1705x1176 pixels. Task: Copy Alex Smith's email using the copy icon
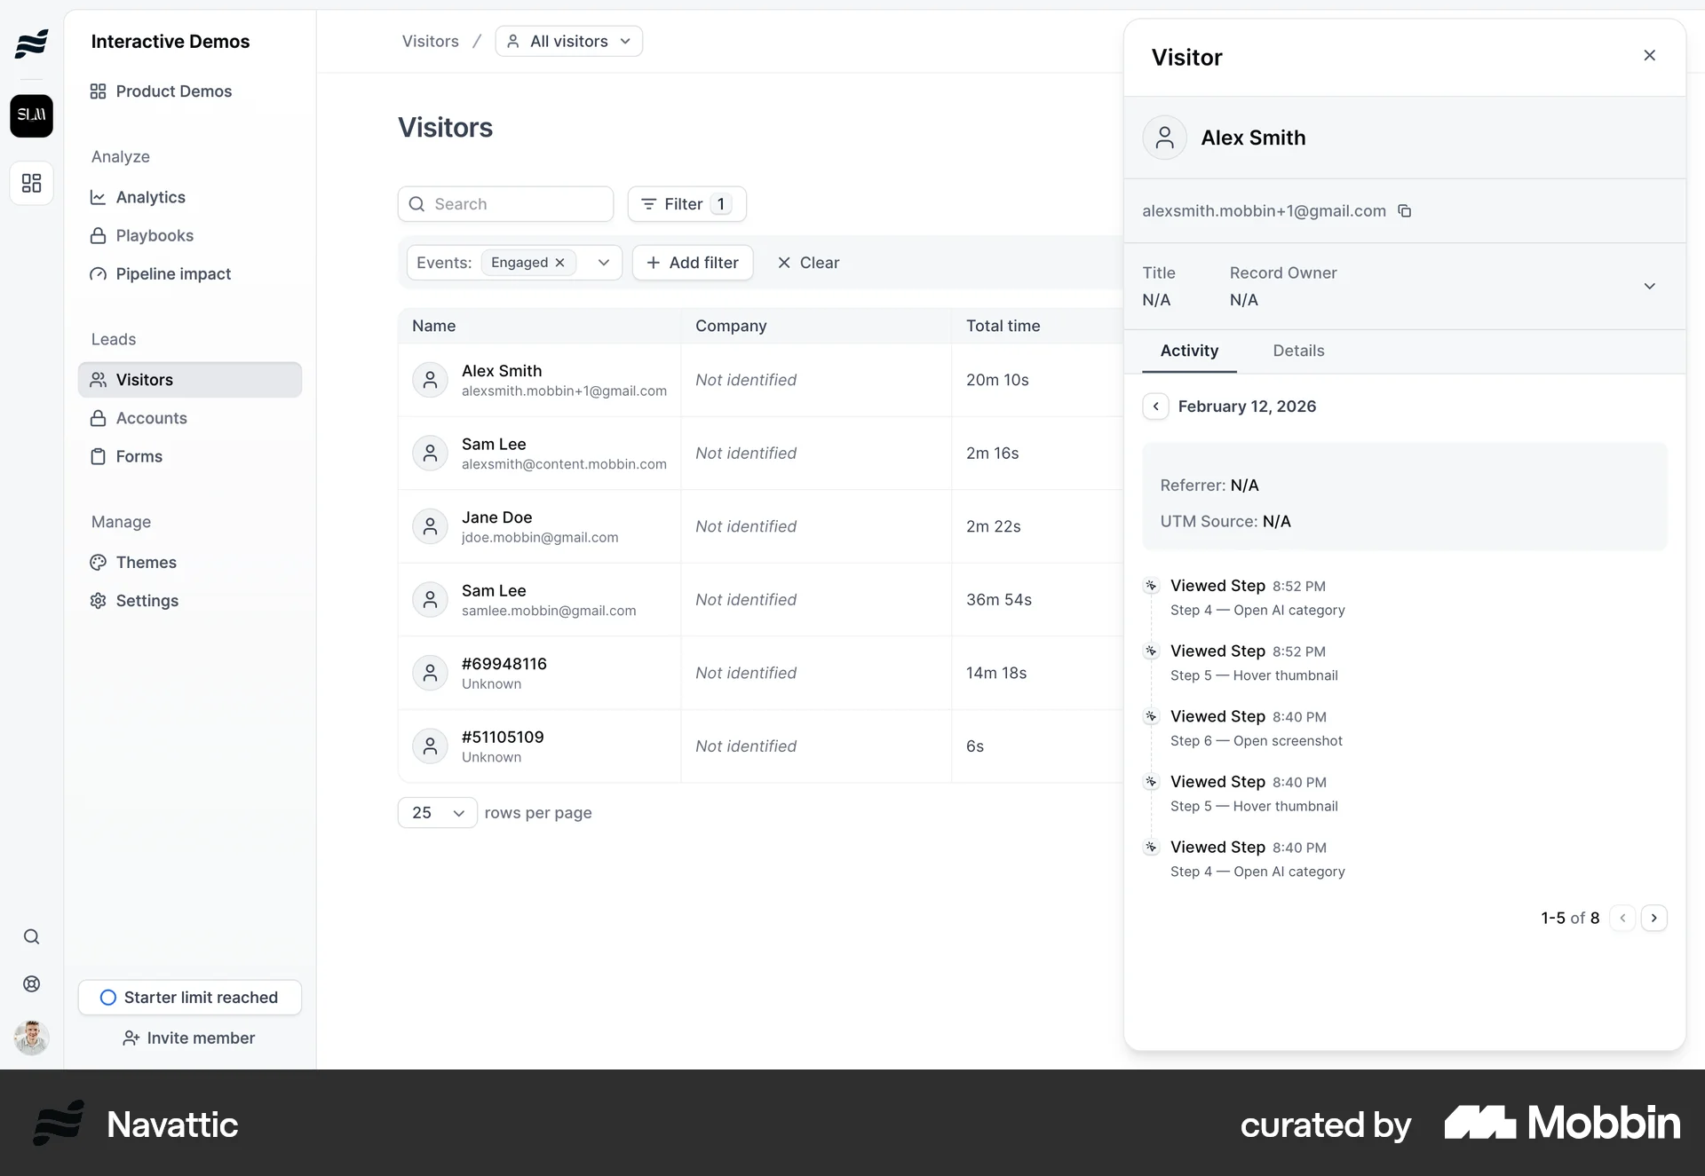(x=1405, y=210)
